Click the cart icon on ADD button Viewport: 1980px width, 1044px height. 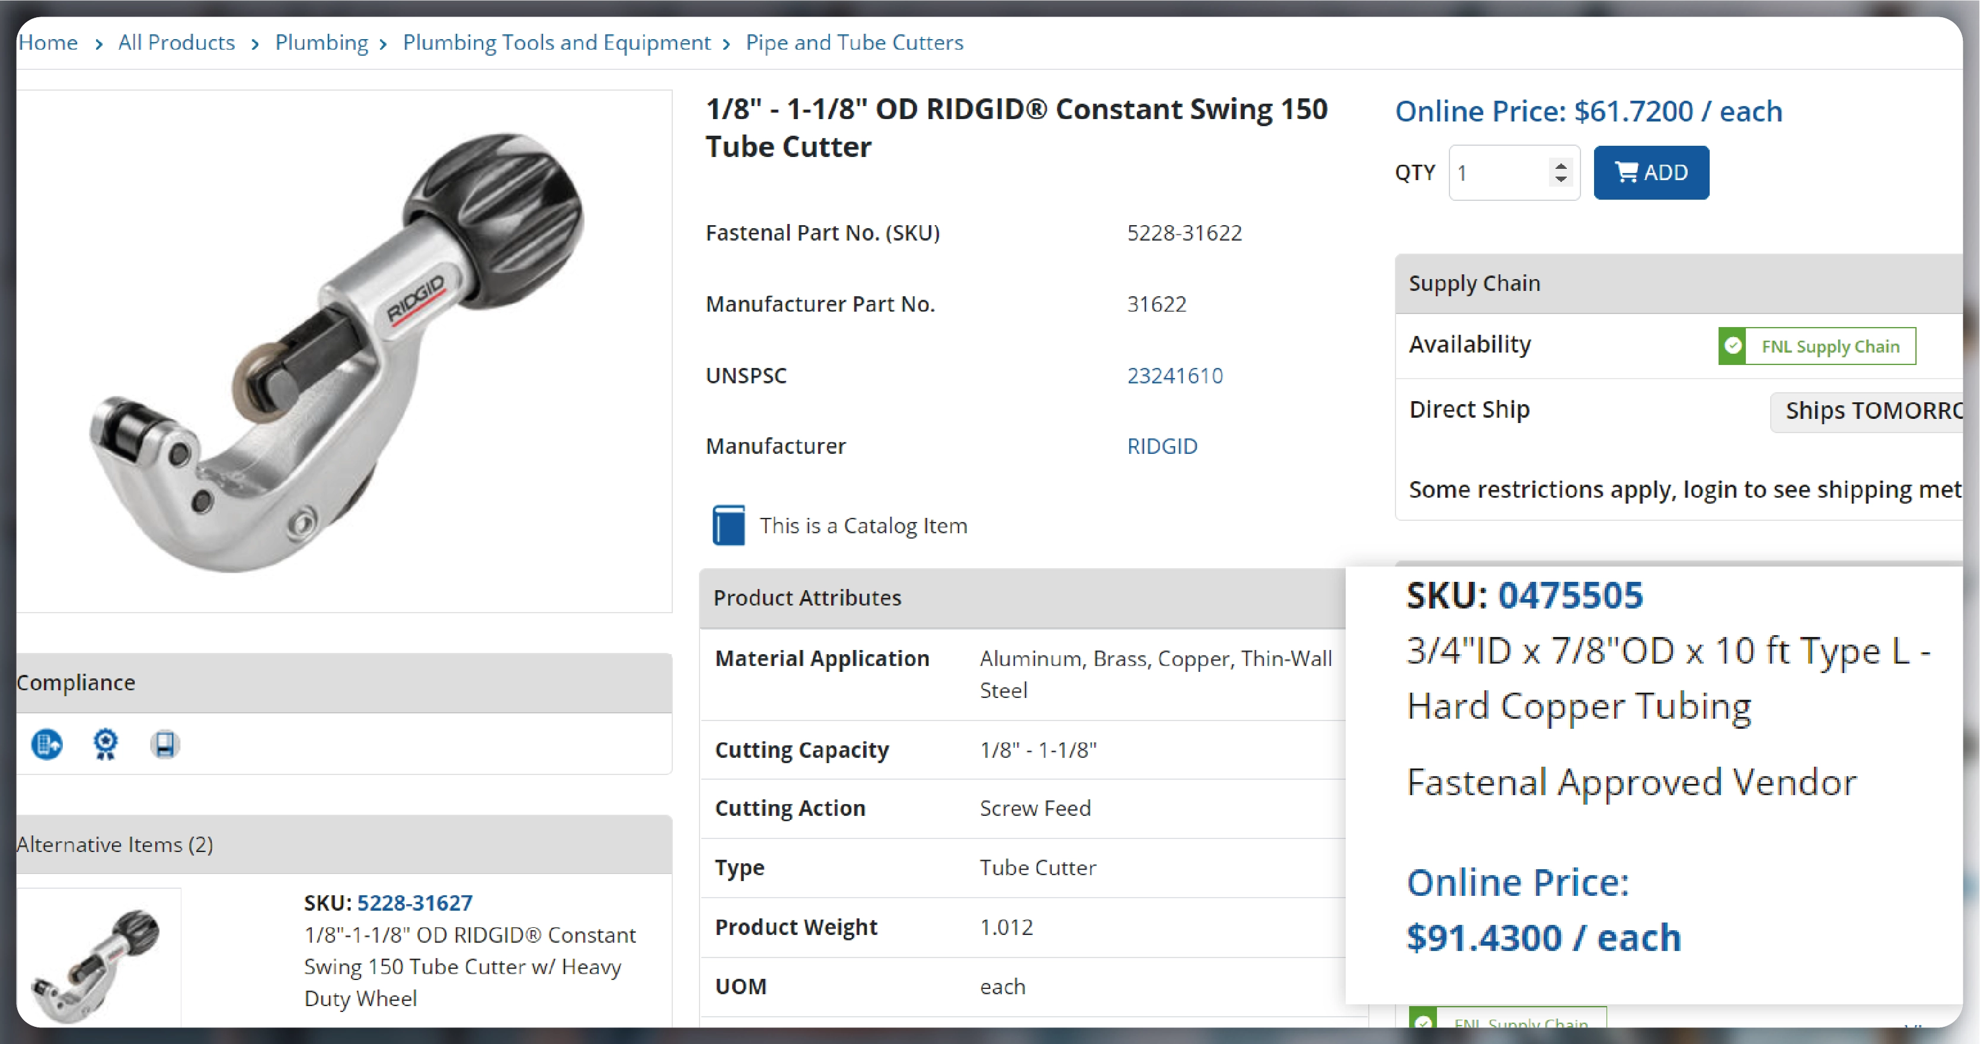tap(1627, 172)
